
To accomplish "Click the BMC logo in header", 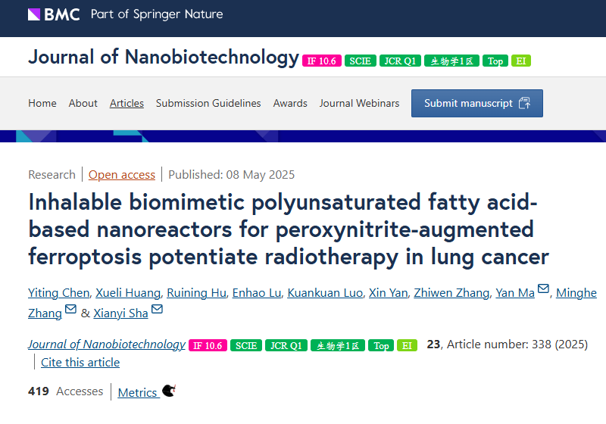I will [x=54, y=14].
